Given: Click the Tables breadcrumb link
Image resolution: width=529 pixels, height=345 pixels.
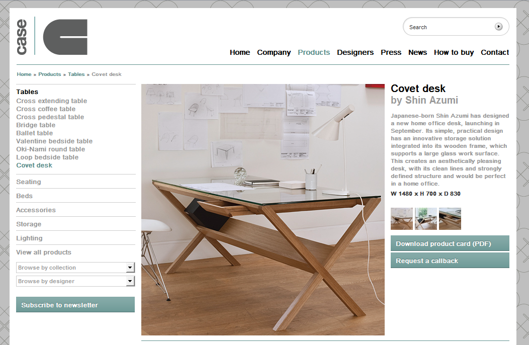Looking at the screenshot, I should 76,74.
